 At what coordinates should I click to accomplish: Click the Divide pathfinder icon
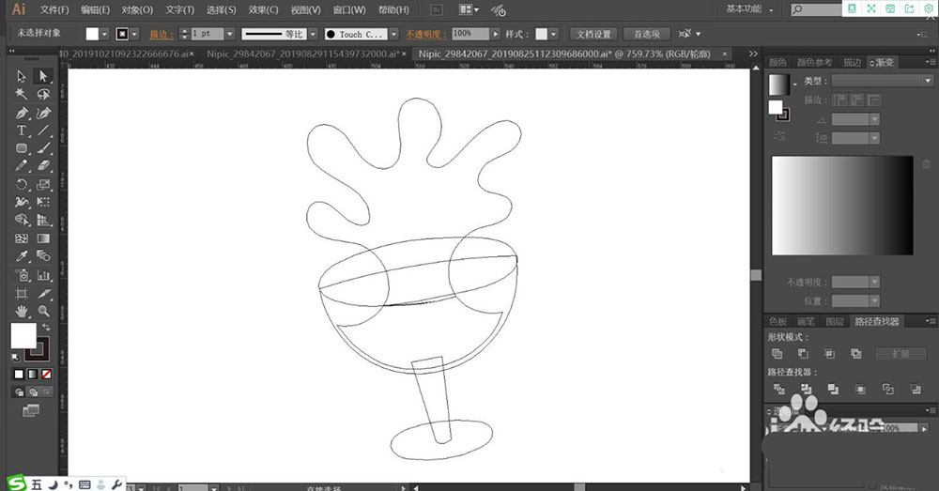pos(779,390)
